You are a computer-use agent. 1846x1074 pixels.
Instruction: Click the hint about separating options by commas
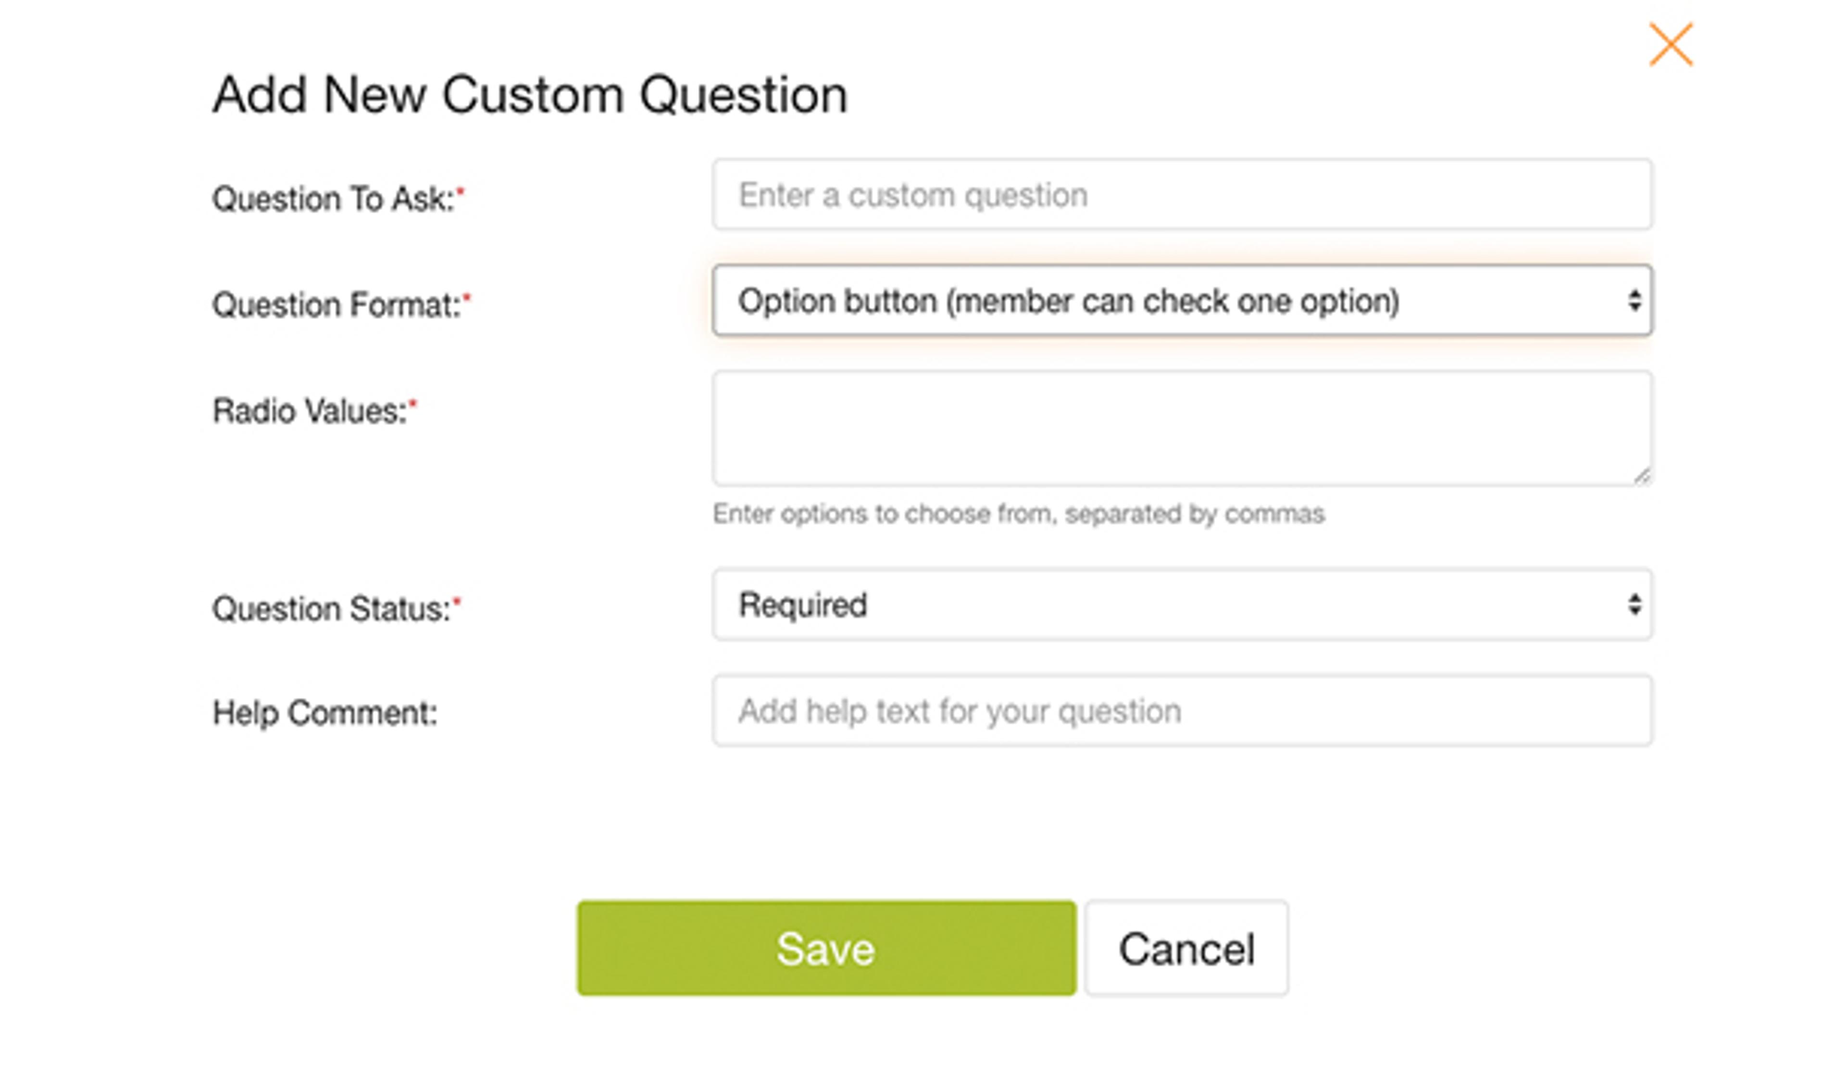[1018, 514]
